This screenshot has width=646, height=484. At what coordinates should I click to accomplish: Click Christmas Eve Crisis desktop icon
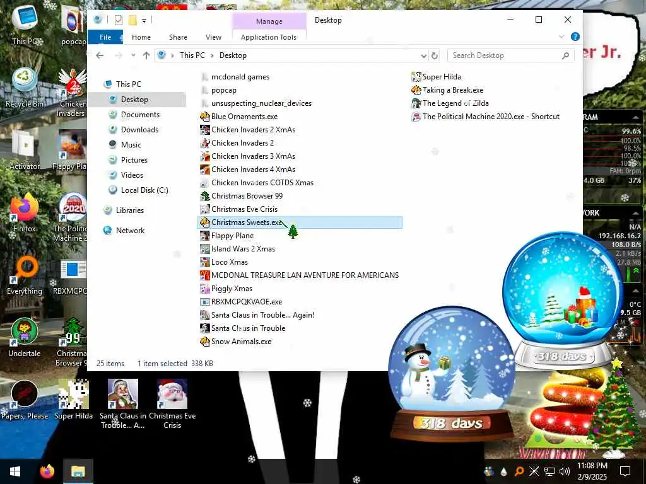coord(172,393)
